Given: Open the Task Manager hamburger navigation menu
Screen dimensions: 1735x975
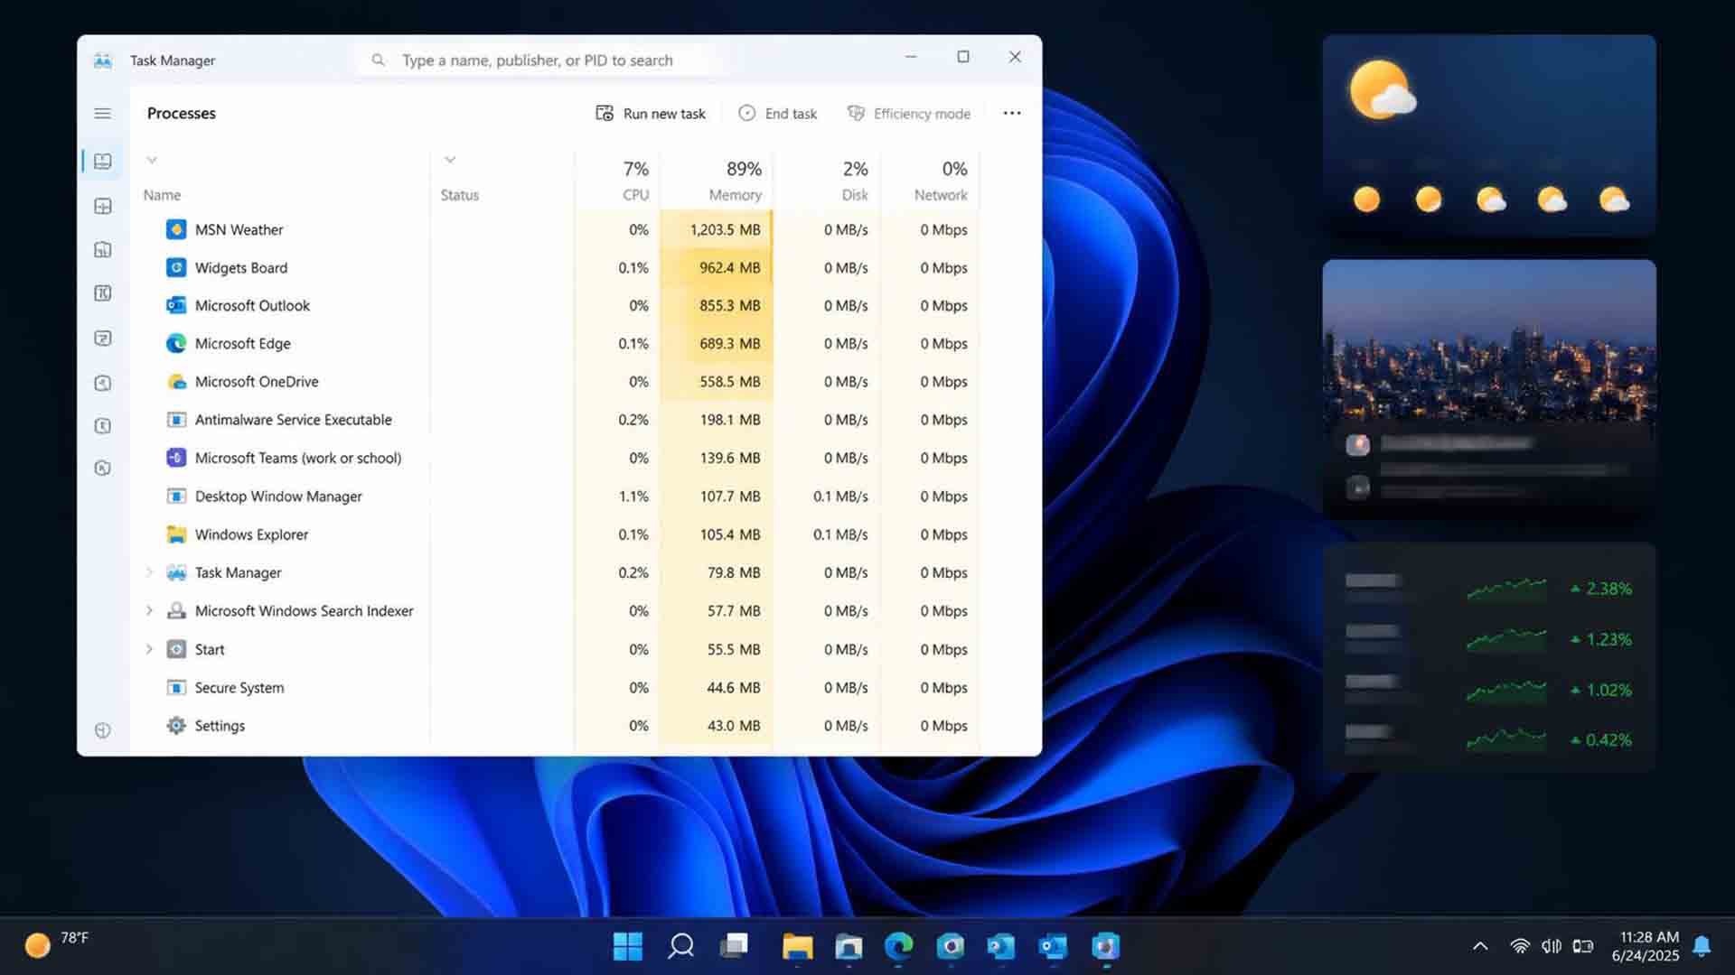Looking at the screenshot, I should pos(102,113).
